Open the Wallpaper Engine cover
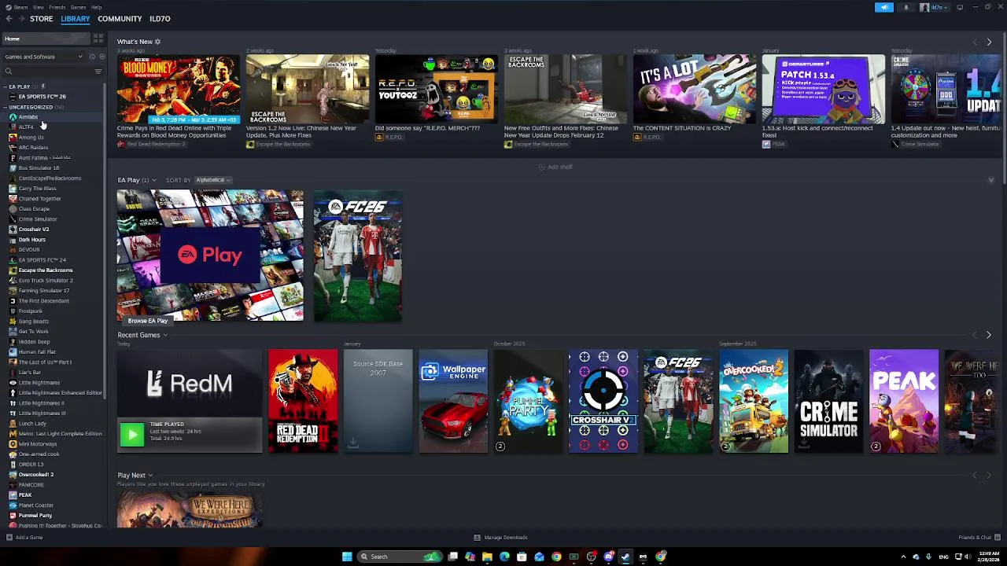This screenshot has height=566, width=1007. (453, 401)
